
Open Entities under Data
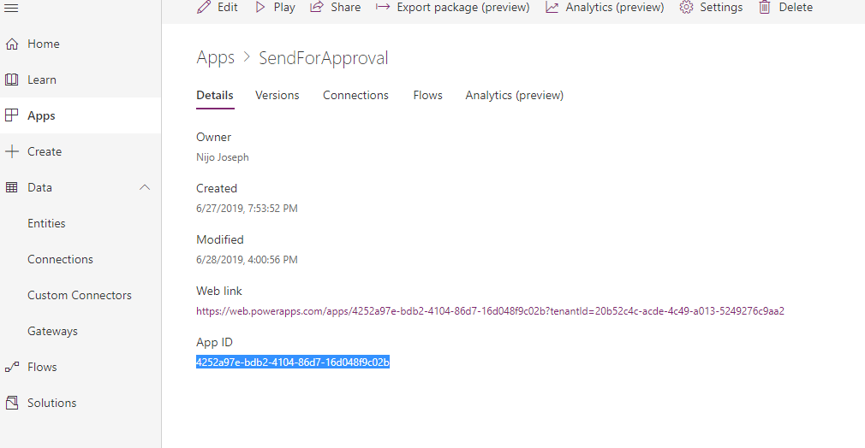(46, 223)
